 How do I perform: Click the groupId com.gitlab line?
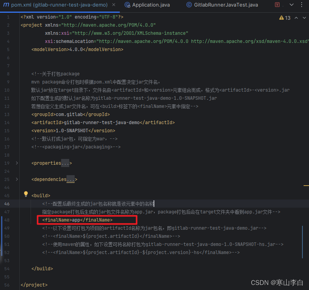coord(70,114)
